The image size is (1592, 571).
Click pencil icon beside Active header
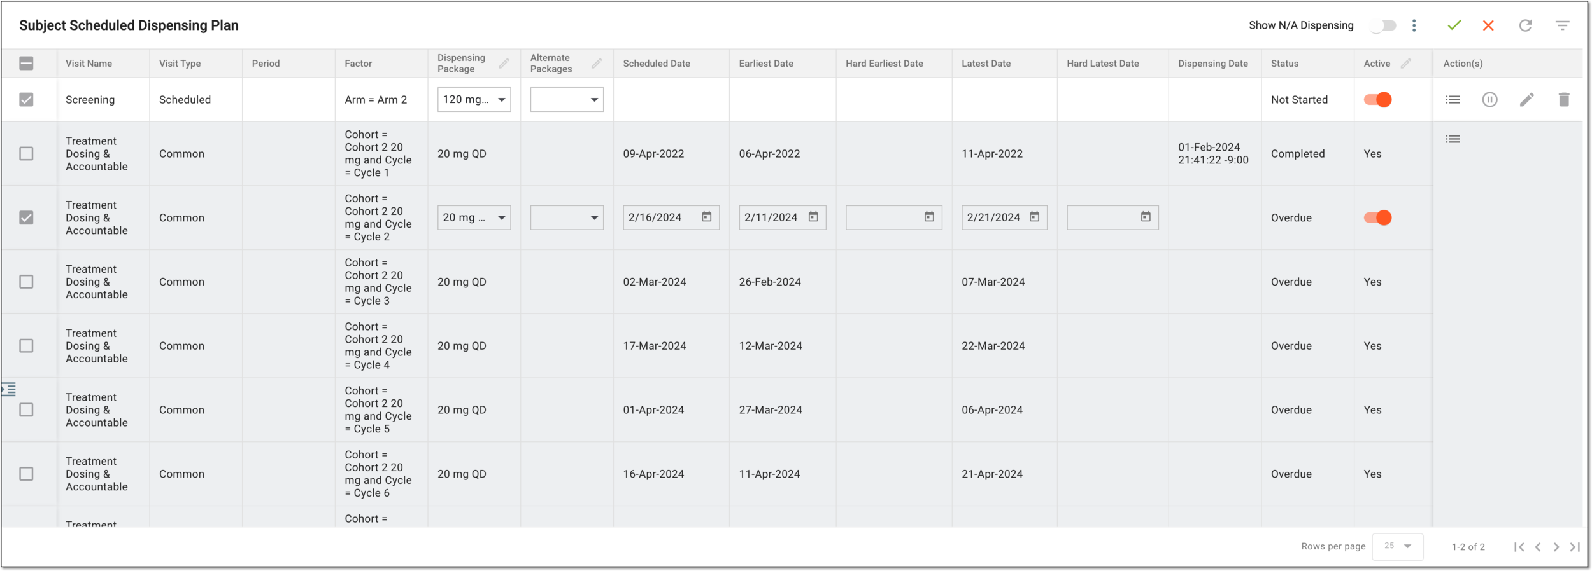click(1406, 64)
